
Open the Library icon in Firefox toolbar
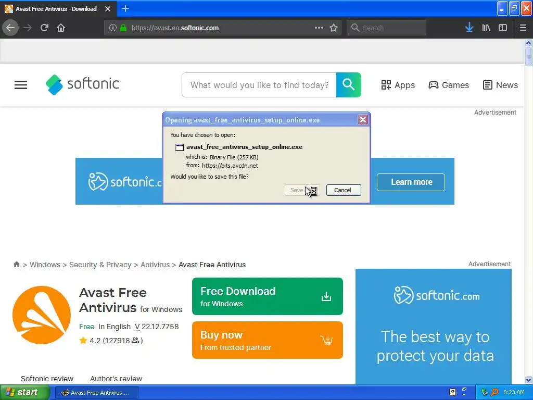click(x=486, y=28)
